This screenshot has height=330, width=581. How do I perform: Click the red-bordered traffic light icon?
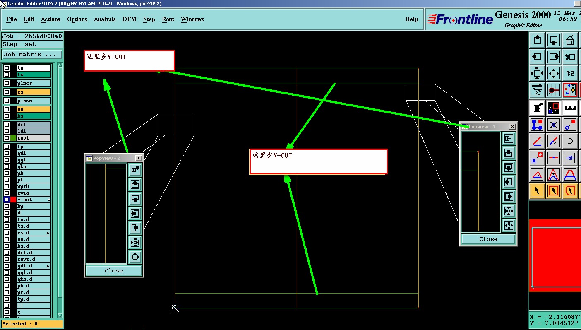point(570,90)
